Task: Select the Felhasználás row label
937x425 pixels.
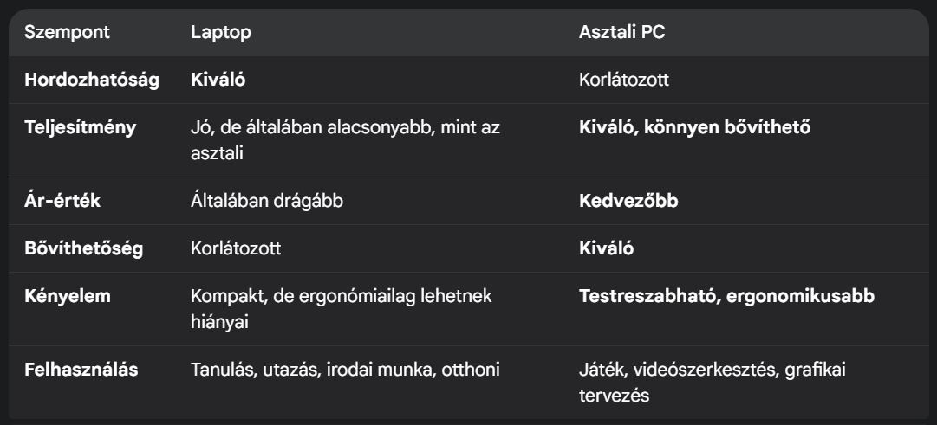Action: click(81, 370)
